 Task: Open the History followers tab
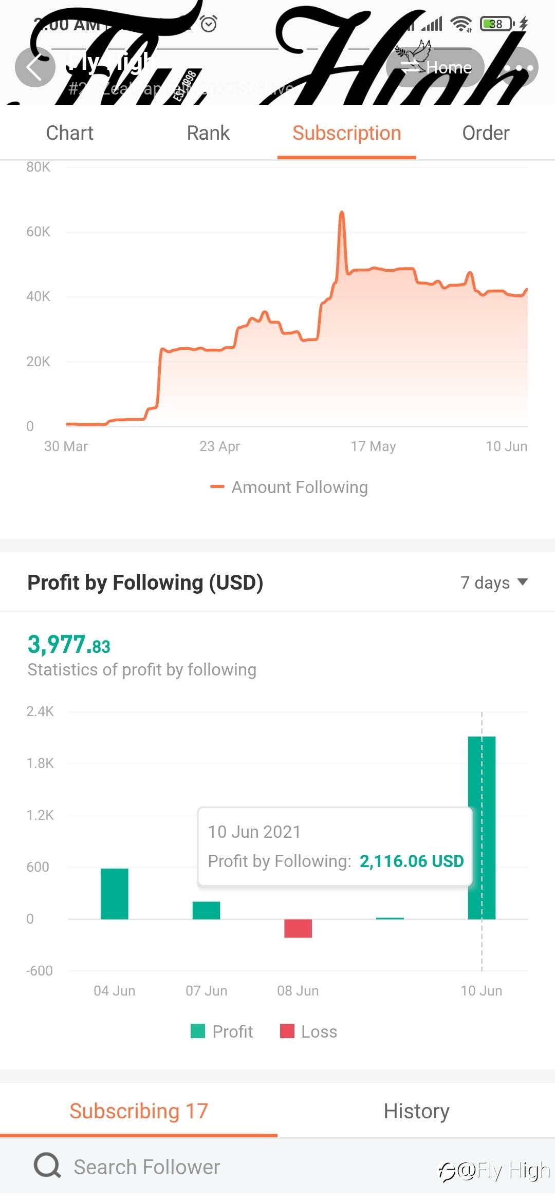click(416, 1111)
